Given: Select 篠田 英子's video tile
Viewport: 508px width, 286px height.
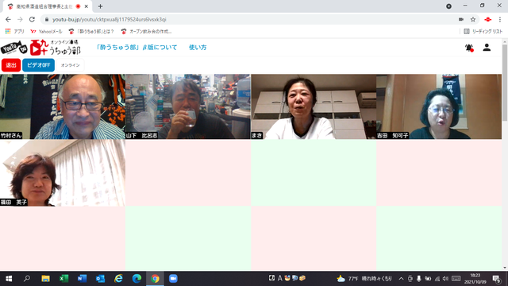Looking at the screenshot, I should click(63, 173).
